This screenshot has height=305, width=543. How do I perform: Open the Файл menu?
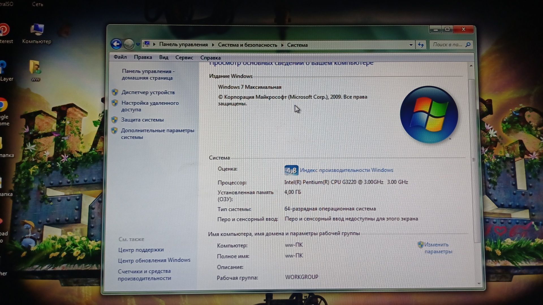pos(120,57)
